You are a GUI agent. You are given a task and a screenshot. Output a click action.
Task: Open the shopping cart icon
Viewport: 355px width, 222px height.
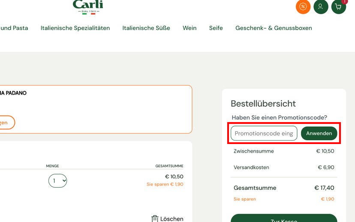pyautogui.click(x=338, y=6)
